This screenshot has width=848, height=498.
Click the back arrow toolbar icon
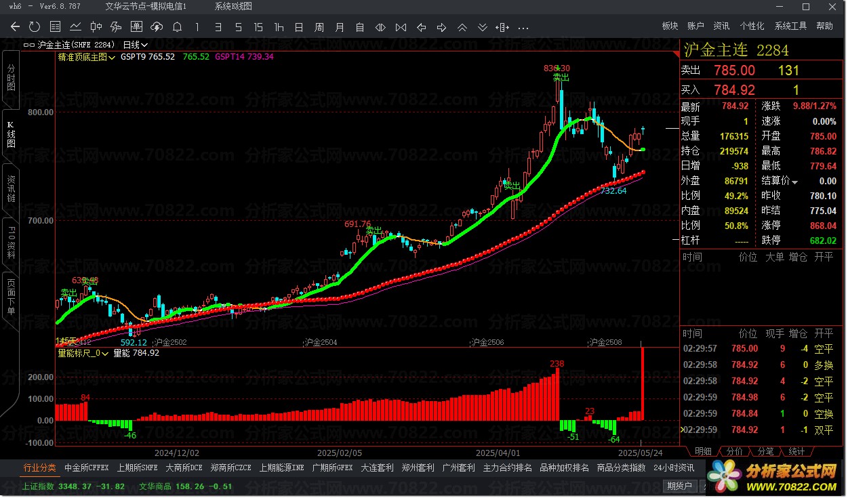tap(15, 27)
